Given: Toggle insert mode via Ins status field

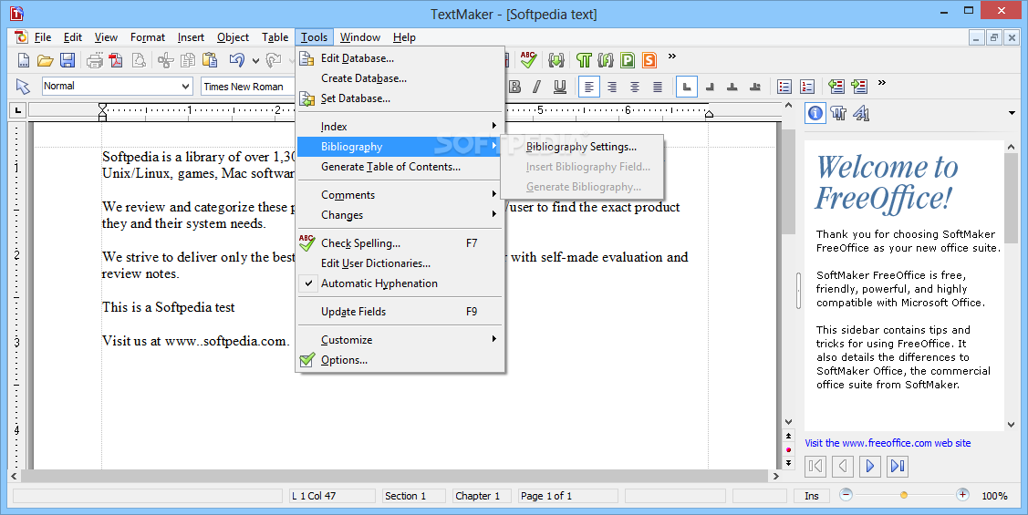Looking at the screenshot, I should click(812, 496).
